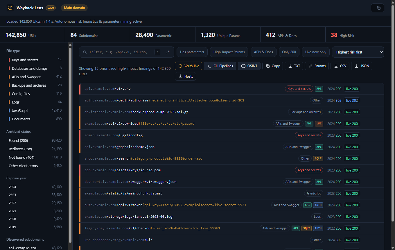This screenshot has width=395, height=250.
Task: Click the search magnifier icon in filter box
Action: click(85, 52)
